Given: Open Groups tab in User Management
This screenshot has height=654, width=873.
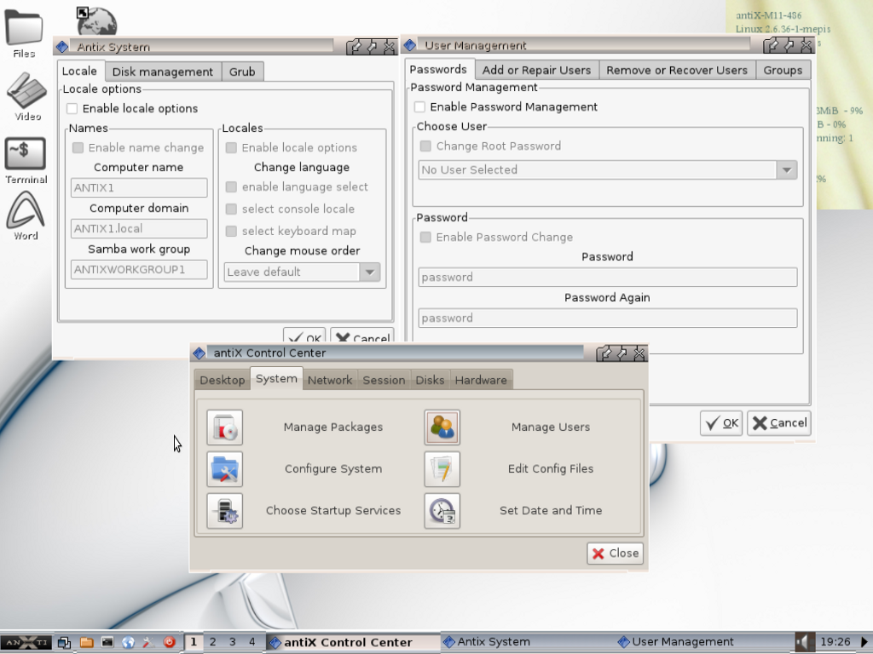Looking at the screenshot, I should tap(783, 70).
